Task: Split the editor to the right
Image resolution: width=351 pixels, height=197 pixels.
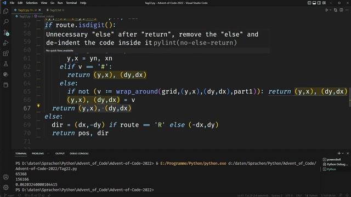Action: point(341,10)
